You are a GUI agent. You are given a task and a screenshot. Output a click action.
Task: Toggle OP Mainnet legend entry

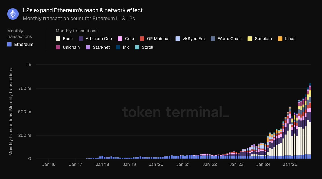158,39
